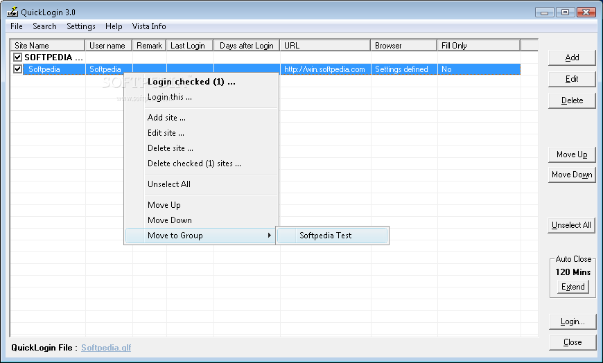Click the http://win.softpedia.com URL cell
Image resolution: width=603 pixels, height=363 pixels.
pyautogui.click(x=324, y=69)
